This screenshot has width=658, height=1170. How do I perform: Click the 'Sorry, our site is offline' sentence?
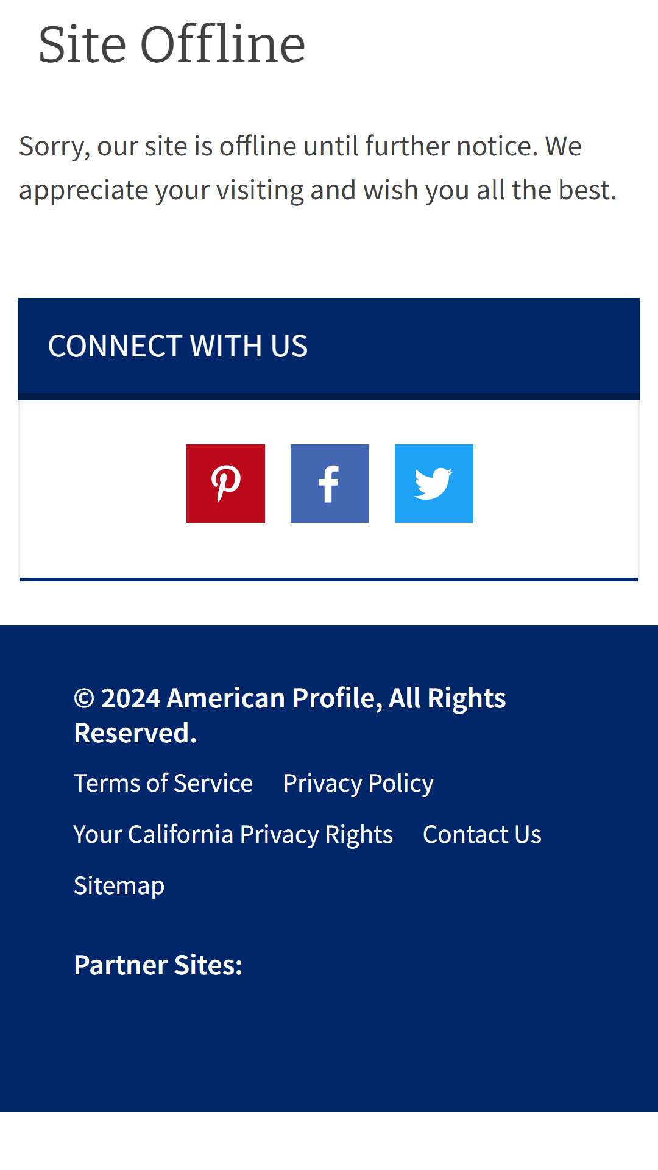click(x=278, y=146)
